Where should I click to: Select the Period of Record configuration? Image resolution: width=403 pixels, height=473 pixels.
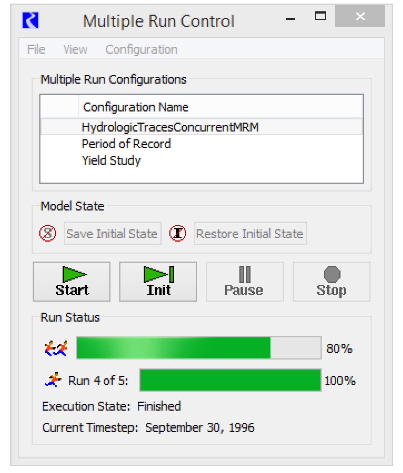click(x=127, y=144)
